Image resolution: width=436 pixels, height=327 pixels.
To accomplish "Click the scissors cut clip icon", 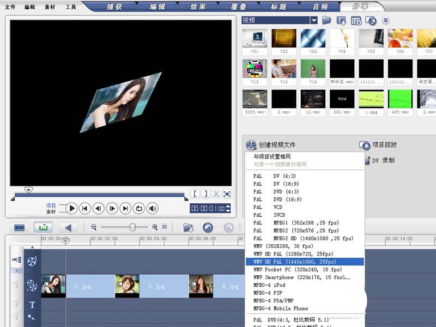I will pos(216,194).
